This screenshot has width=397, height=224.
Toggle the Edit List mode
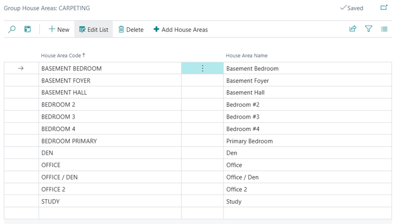click(94, 30)
